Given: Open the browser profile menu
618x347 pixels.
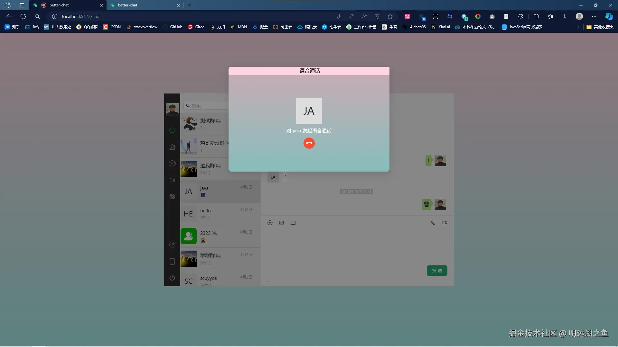Looking at the screenshot, I should tap(579, 16).
